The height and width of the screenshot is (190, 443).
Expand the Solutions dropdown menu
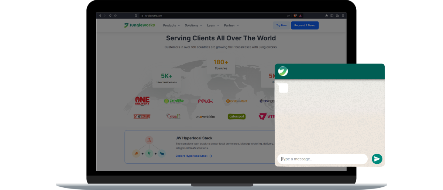[193, 26]
